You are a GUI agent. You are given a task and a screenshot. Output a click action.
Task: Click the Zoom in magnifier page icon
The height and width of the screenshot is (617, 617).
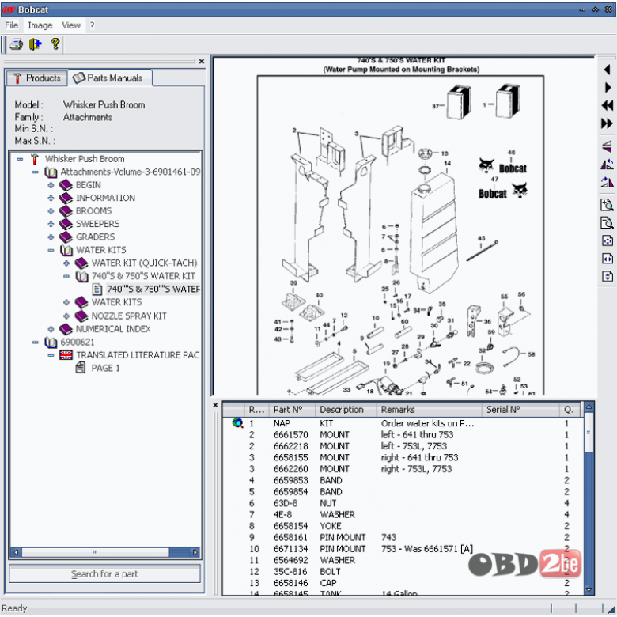pyautogui.click(x=607, y=205)
